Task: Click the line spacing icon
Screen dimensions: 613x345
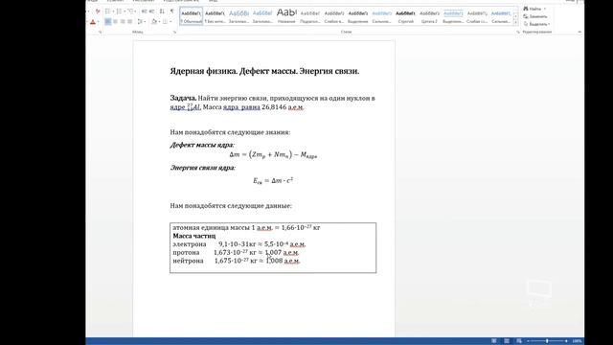Action: 140,21
